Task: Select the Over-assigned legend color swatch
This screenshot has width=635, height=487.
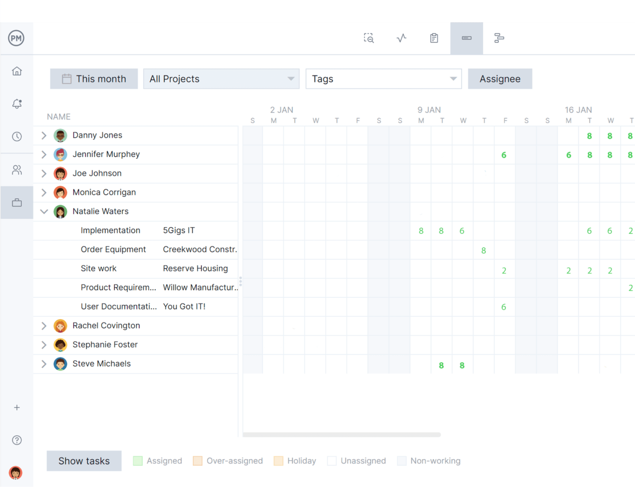Action: pyautogui.click(x=197, y=461)
